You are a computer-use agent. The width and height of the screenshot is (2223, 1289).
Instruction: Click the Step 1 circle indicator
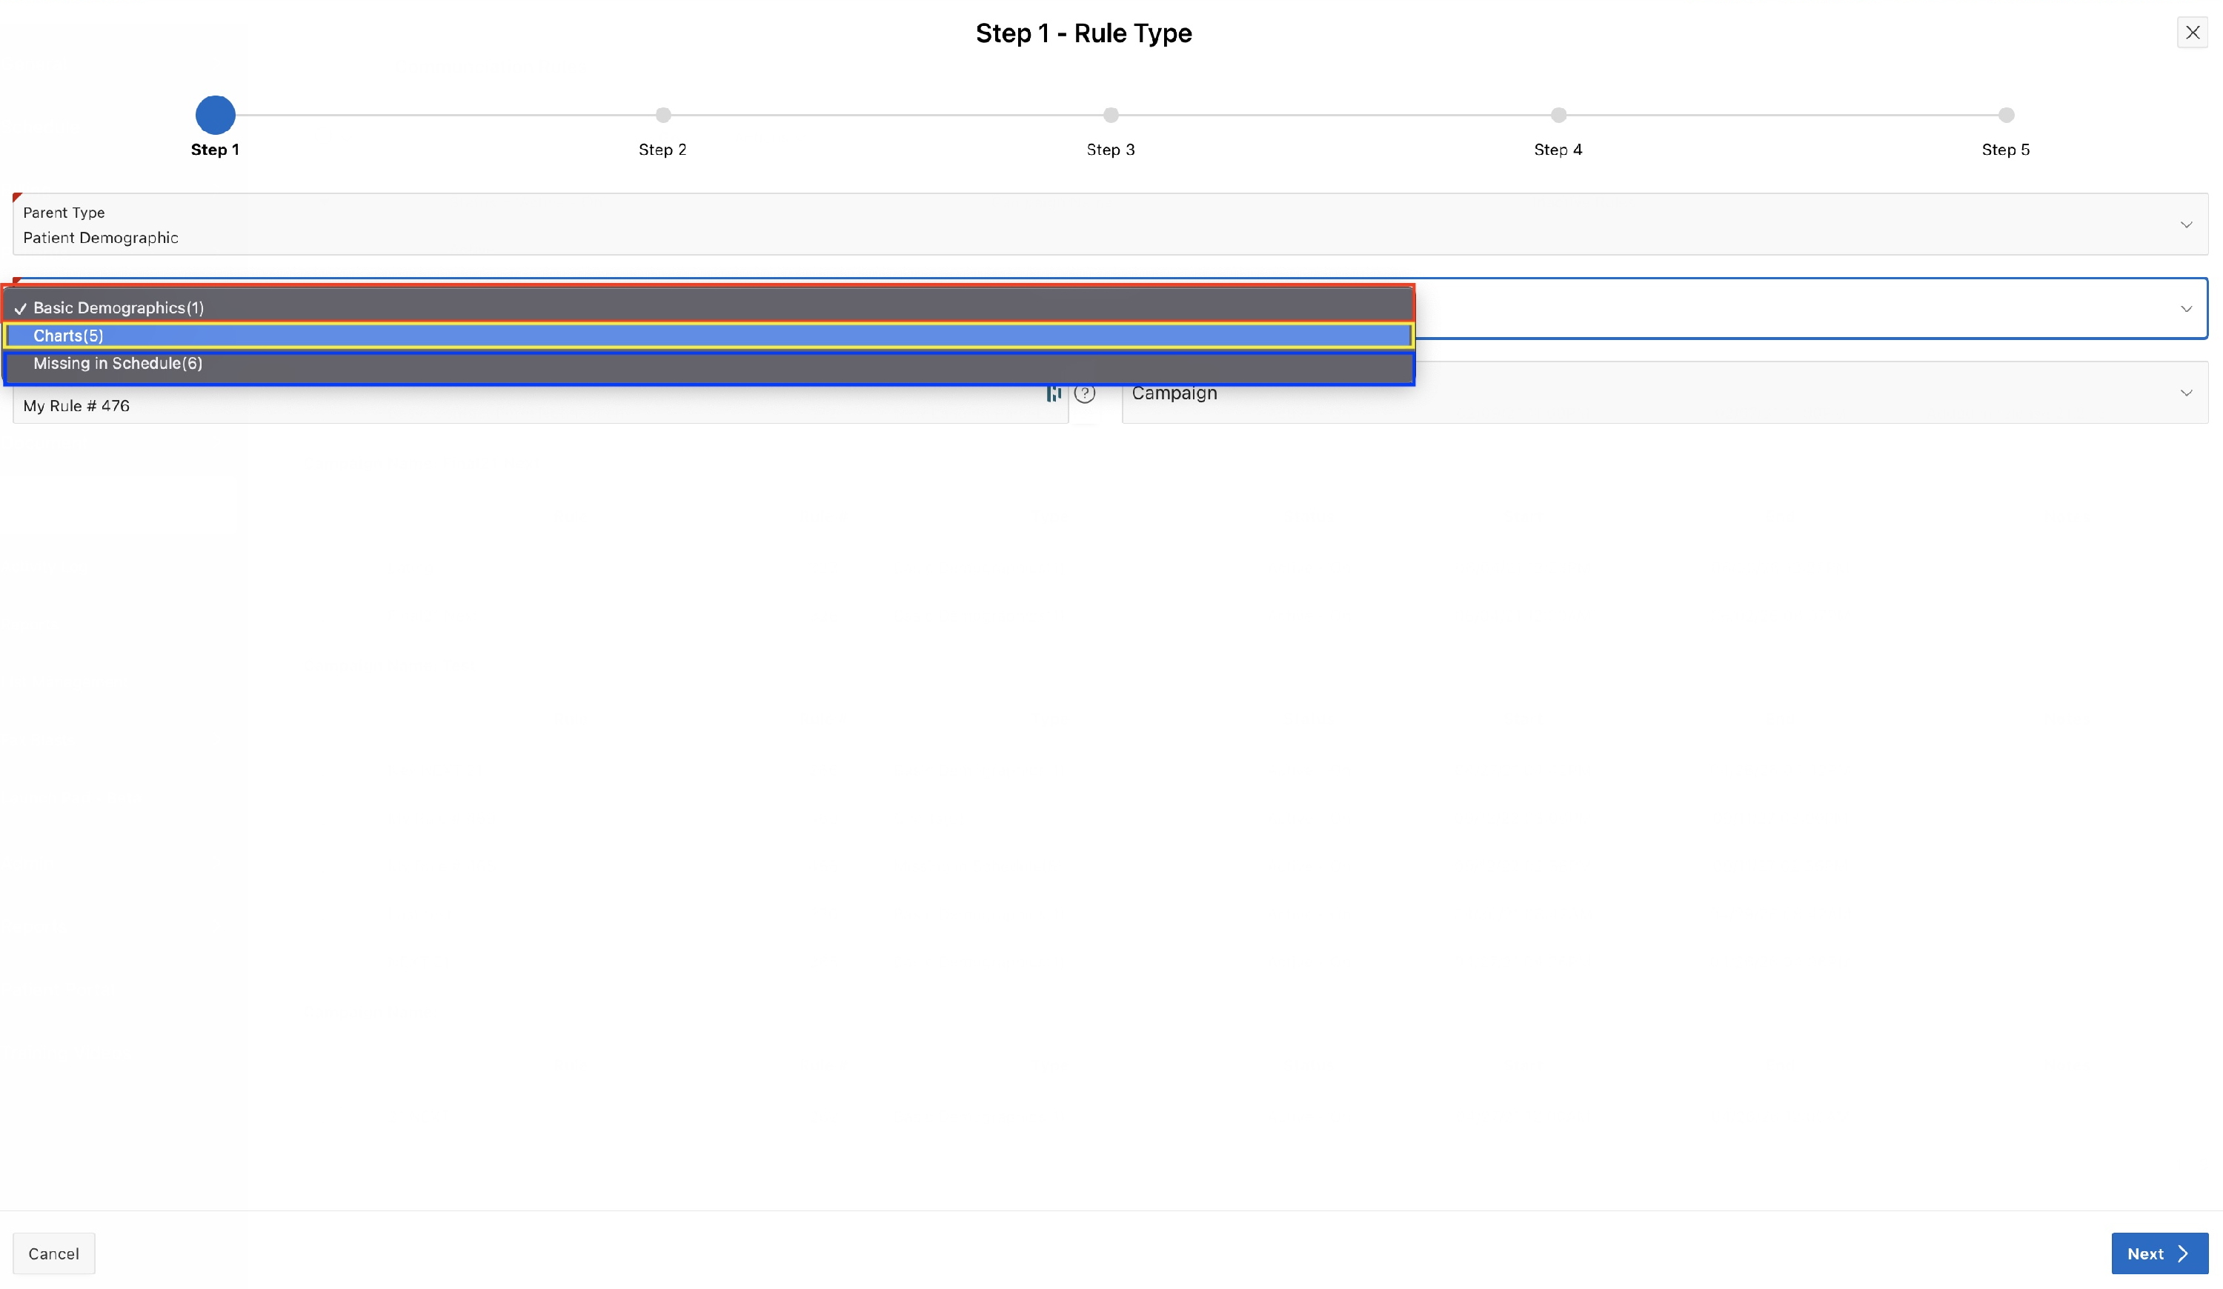[215, 115]
